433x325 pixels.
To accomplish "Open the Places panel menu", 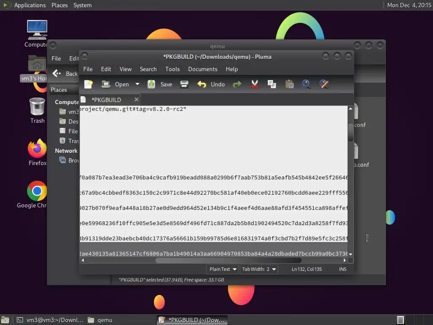I will click(x=59, y=5).
